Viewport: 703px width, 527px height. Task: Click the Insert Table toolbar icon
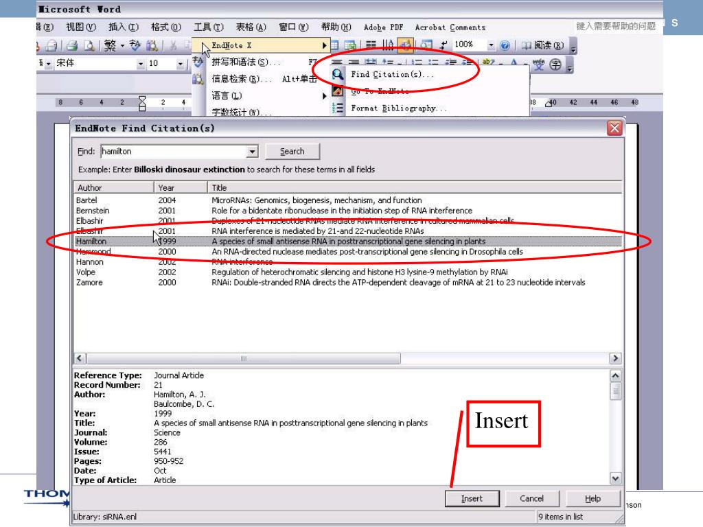[x=334, y=45]
